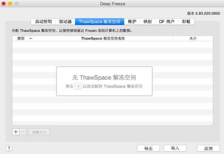Minimize the Deep Freeze window
This screenshot has height=154, width=224.
(10, 4)
